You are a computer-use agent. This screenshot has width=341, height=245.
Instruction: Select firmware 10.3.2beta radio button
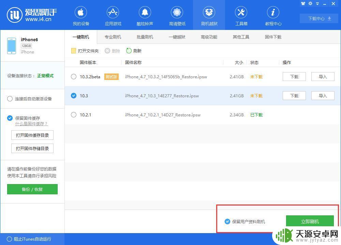(x=74, y=77)
